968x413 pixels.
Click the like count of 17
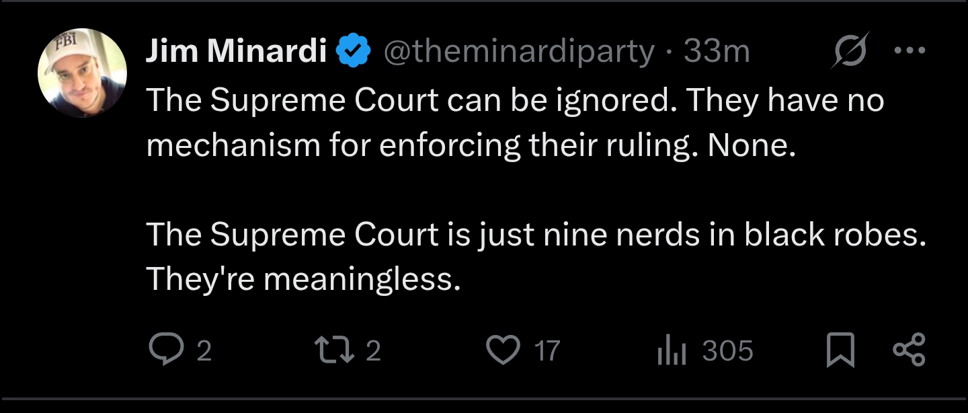(547, 351)
